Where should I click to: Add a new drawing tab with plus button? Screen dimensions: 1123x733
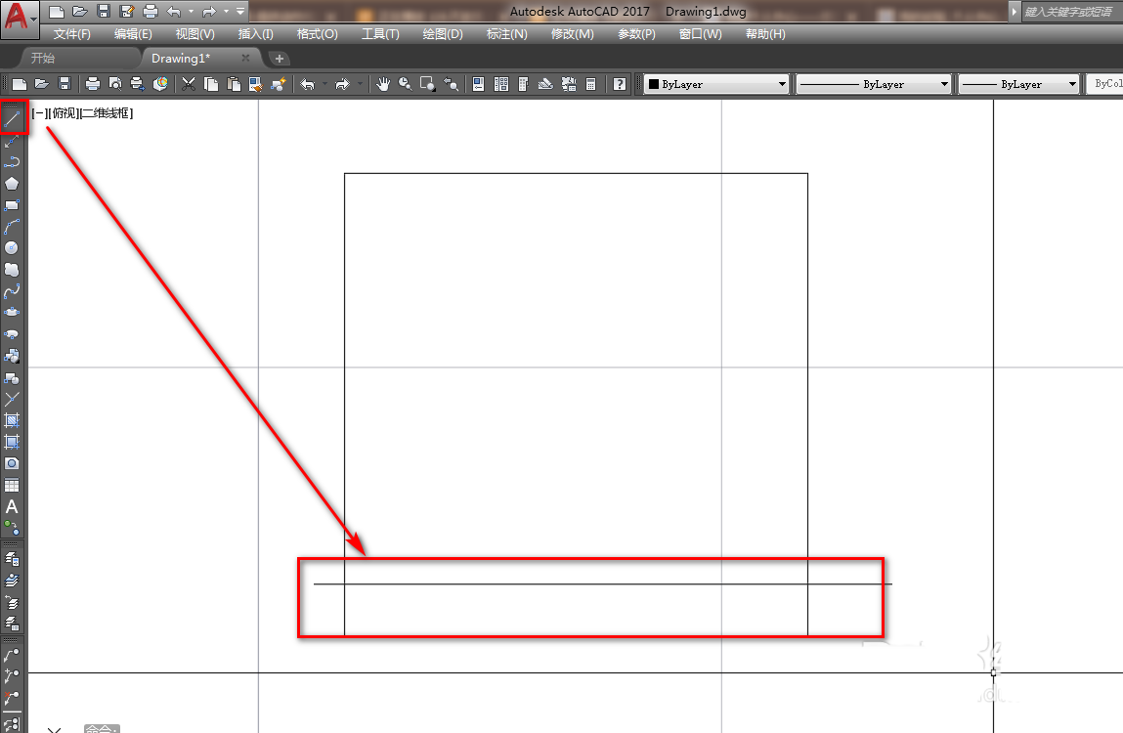[280, 59]
